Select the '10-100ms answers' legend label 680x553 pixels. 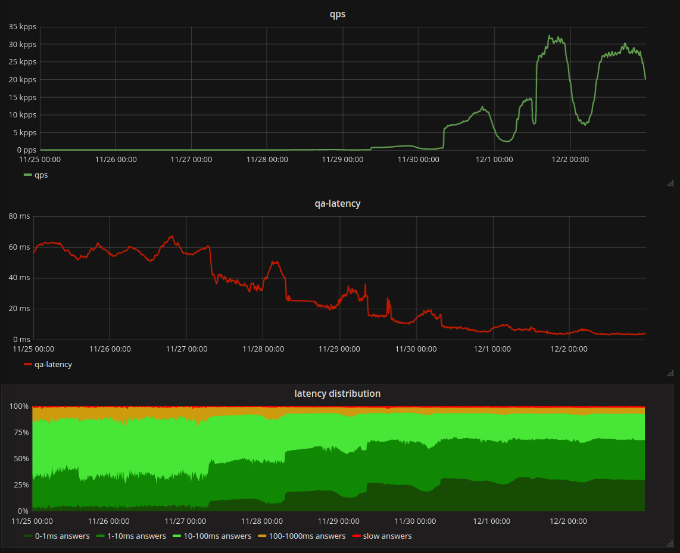click(x=217, y=536)
